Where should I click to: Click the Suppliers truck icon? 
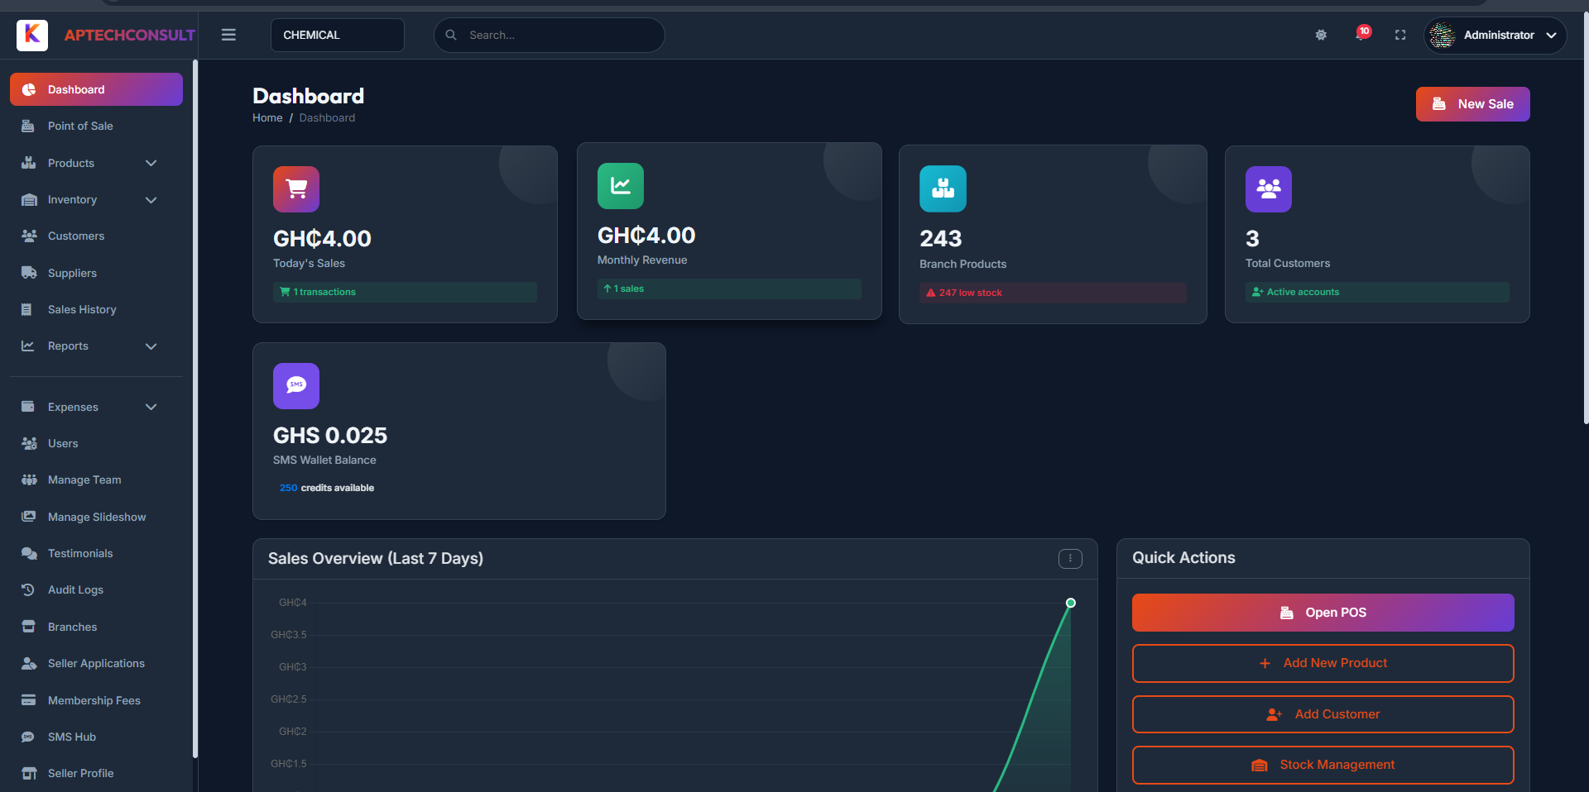29,273
